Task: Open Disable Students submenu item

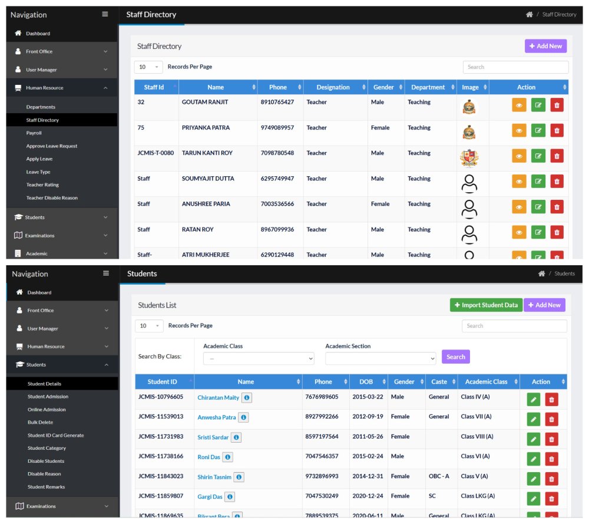Action: 46,461
